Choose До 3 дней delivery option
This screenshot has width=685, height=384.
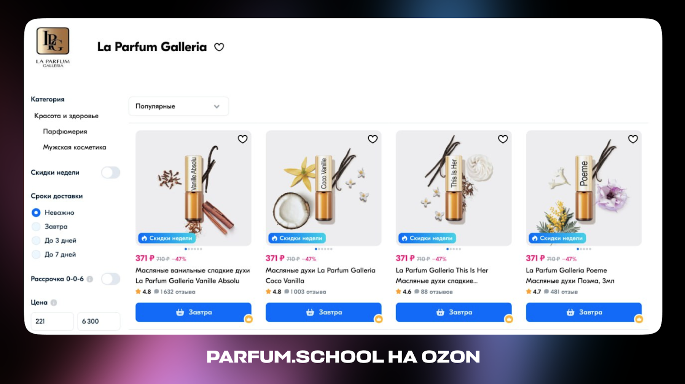[36, 241]
